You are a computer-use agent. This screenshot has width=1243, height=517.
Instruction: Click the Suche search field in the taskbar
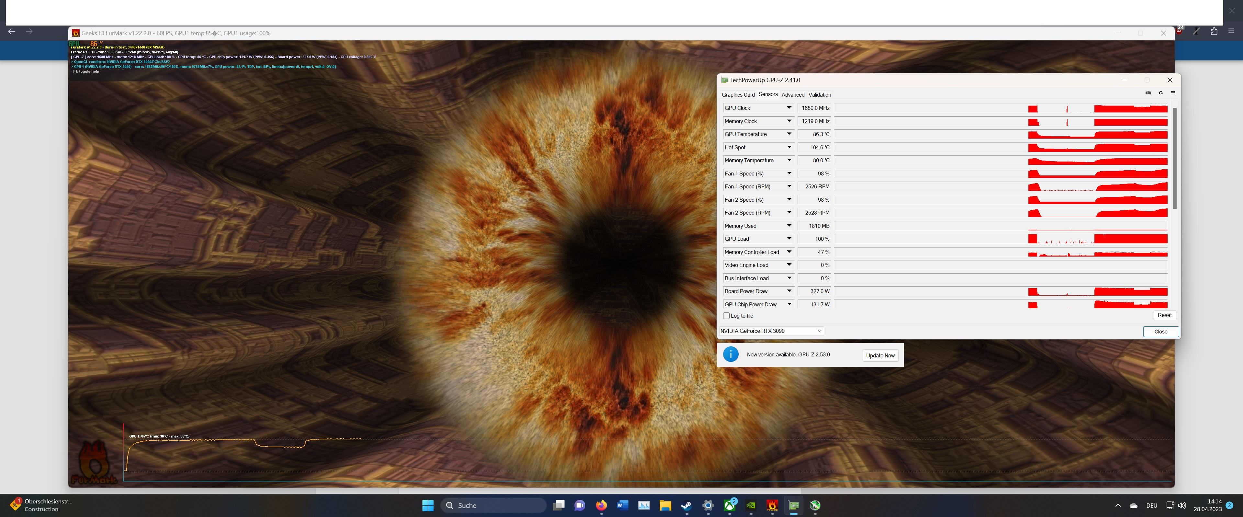[x=493, y=505]
